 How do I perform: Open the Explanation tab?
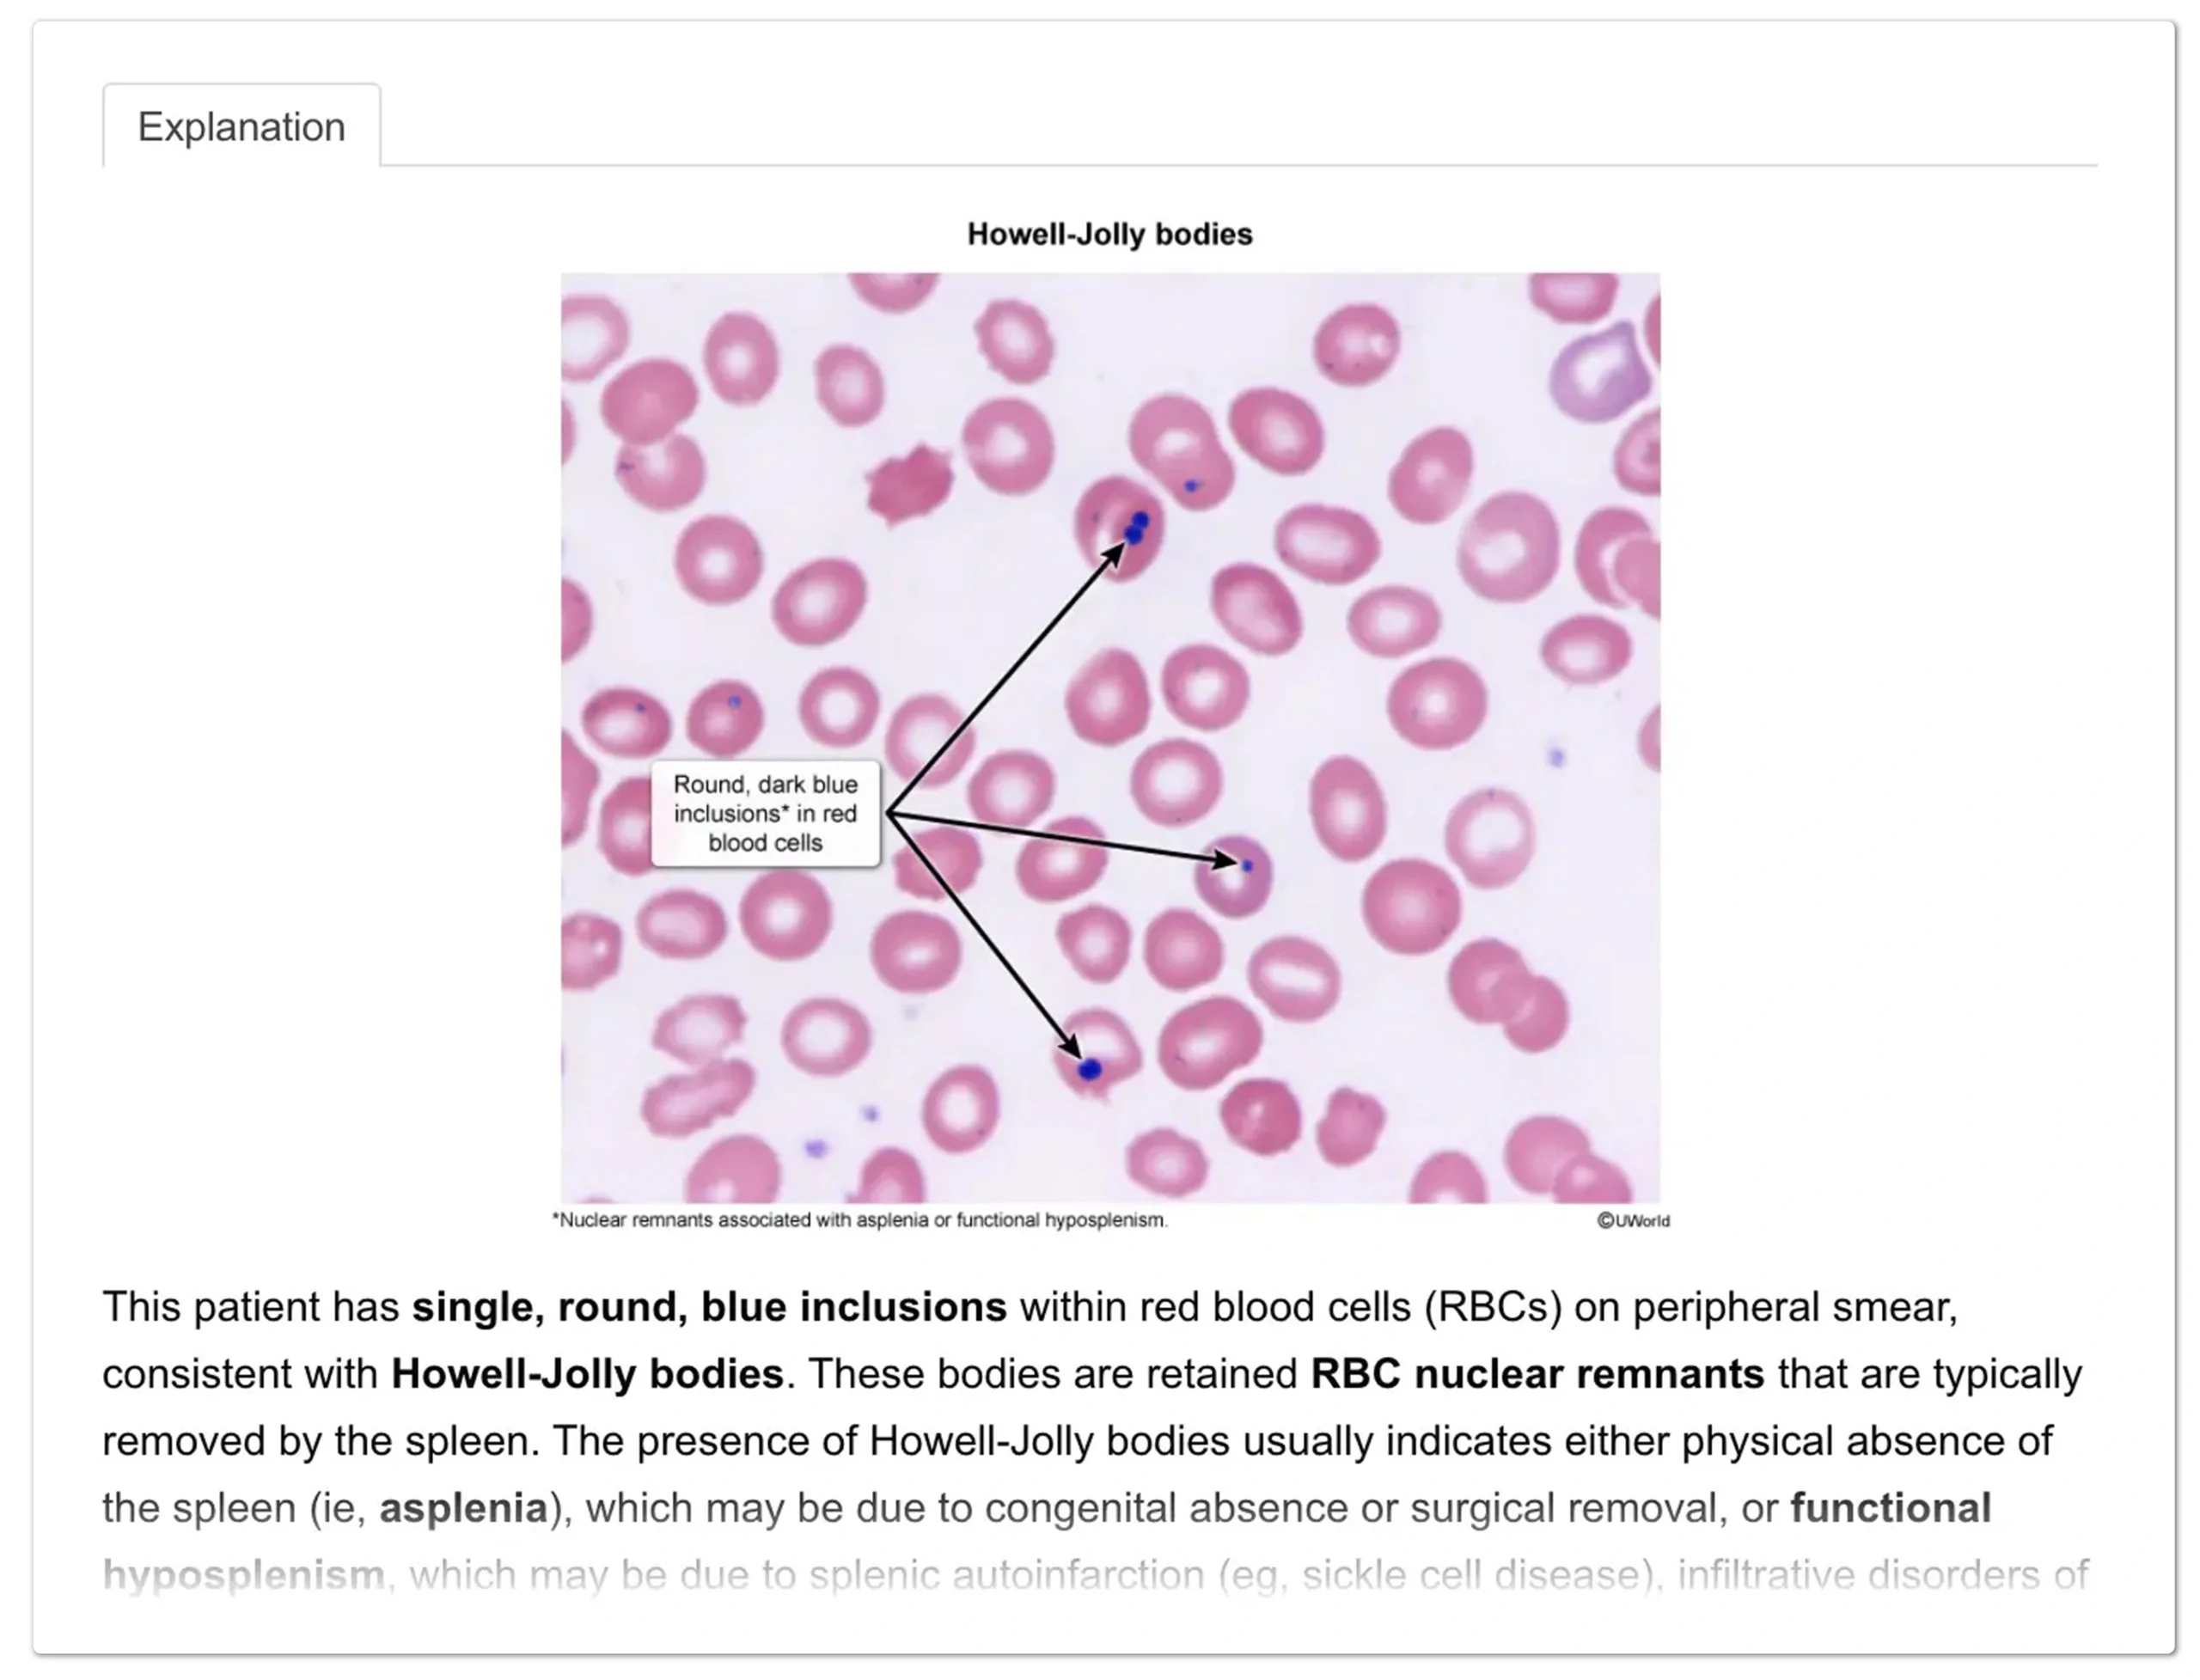[241, 126]
